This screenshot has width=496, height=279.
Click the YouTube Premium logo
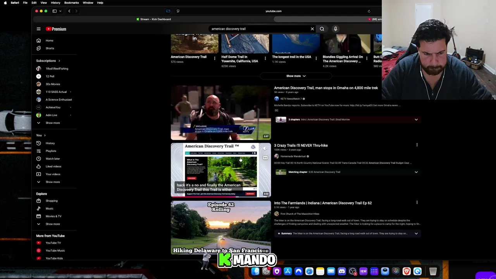click(x=56, y=29)
